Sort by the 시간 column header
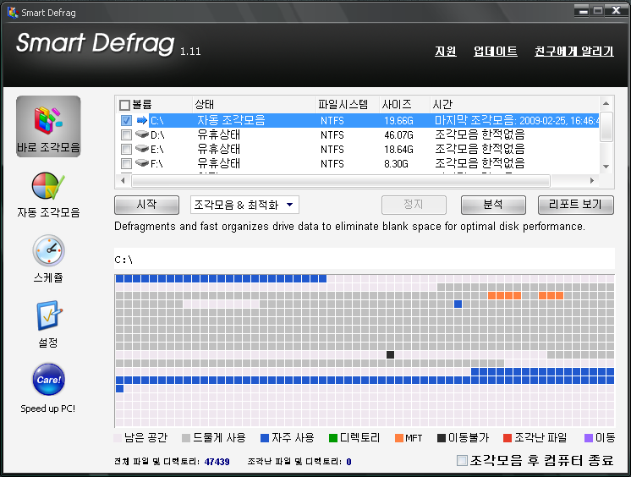This screenshot has width=631, height=477. point(442,105)
